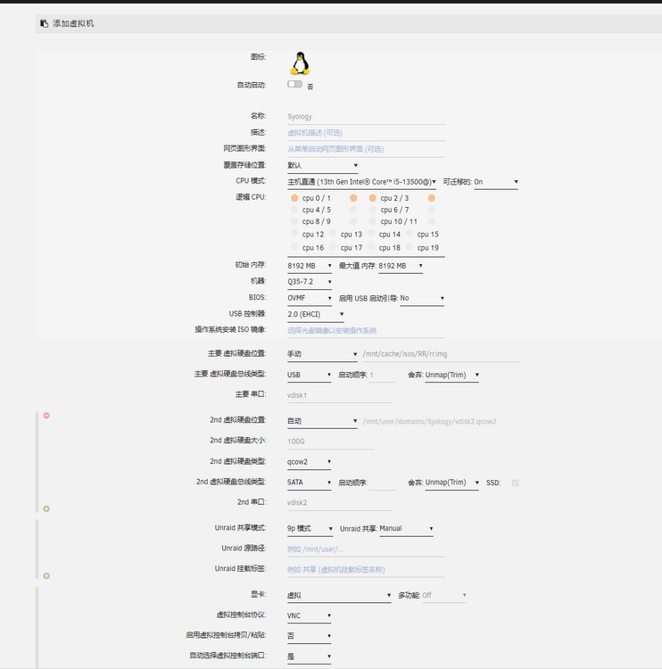Click the Unraid 源路径 input field
Viewport: 662px width, 669px height.
366,549
